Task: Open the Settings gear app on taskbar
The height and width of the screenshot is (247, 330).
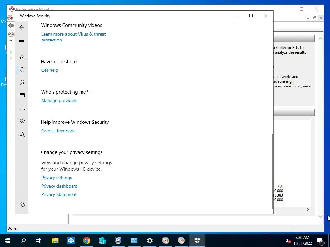Action: tap(150, 241)
